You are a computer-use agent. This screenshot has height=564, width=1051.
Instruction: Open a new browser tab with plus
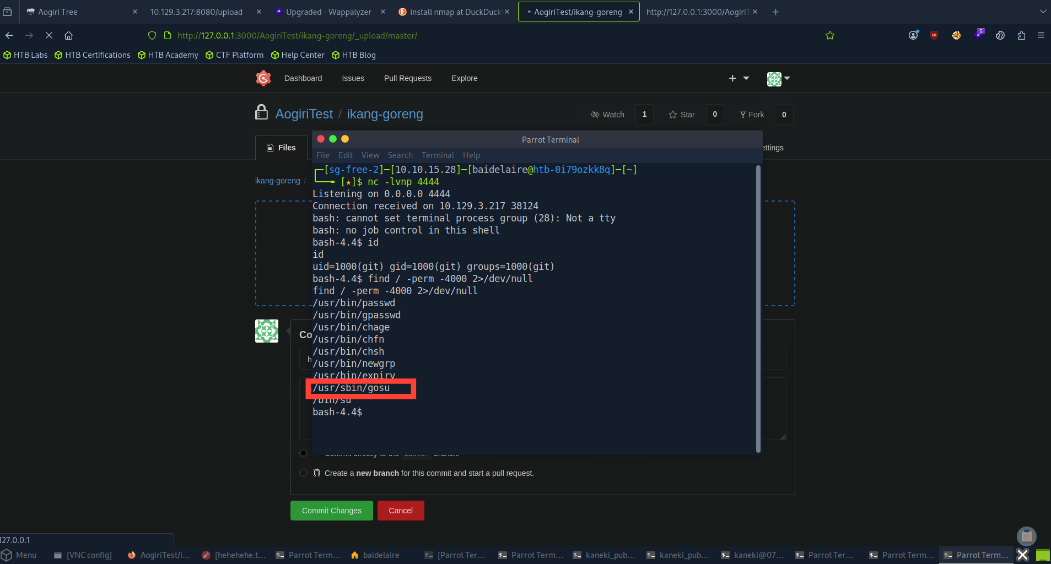pos(775,12)
